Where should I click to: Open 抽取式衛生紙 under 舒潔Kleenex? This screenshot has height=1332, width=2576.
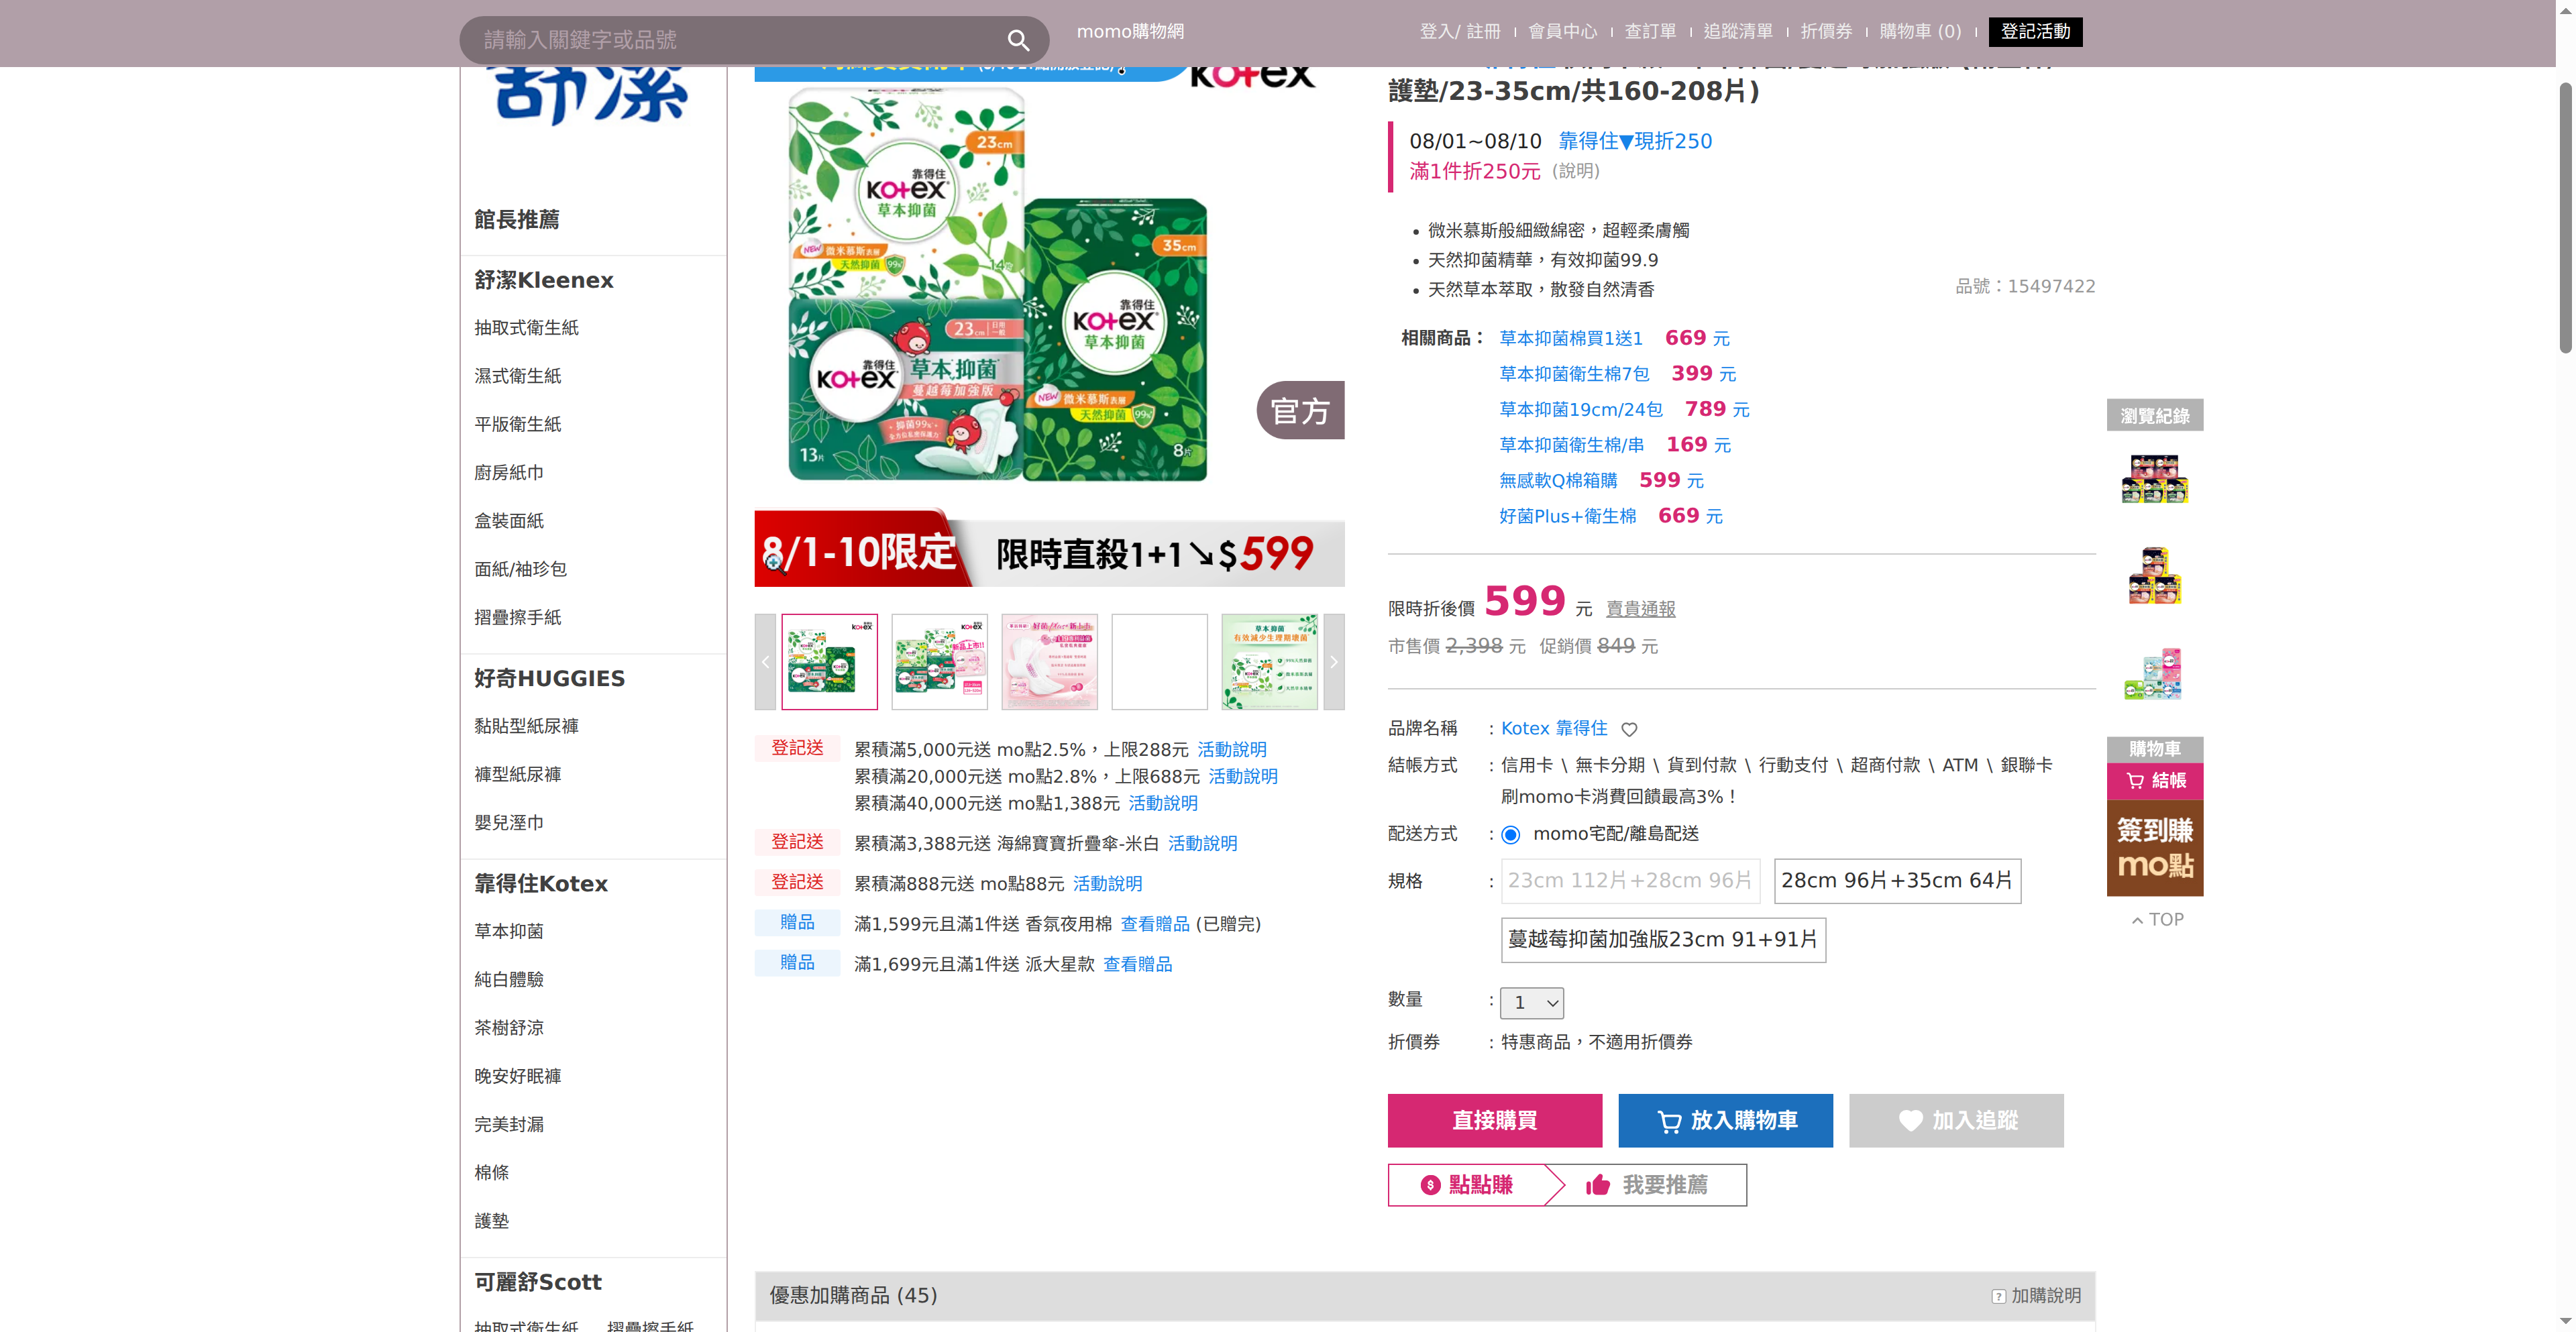[526, 328]
